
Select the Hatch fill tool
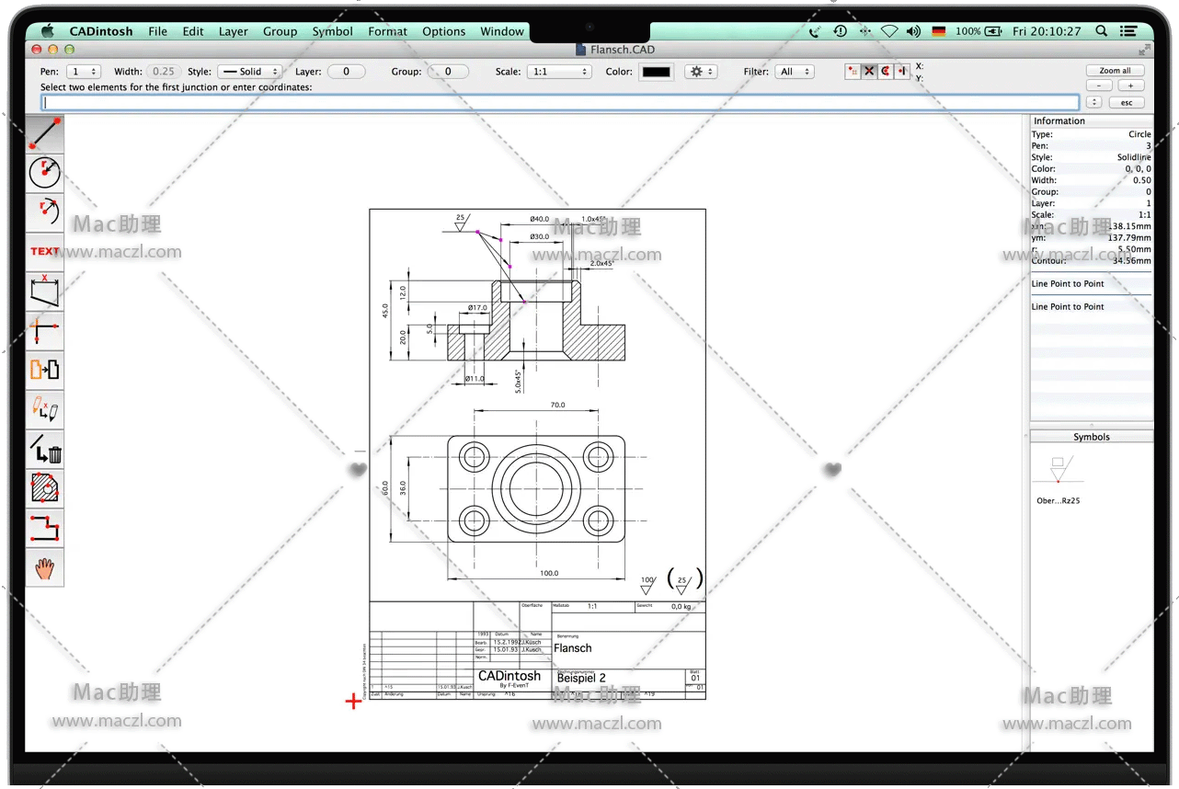click(44, 488)
